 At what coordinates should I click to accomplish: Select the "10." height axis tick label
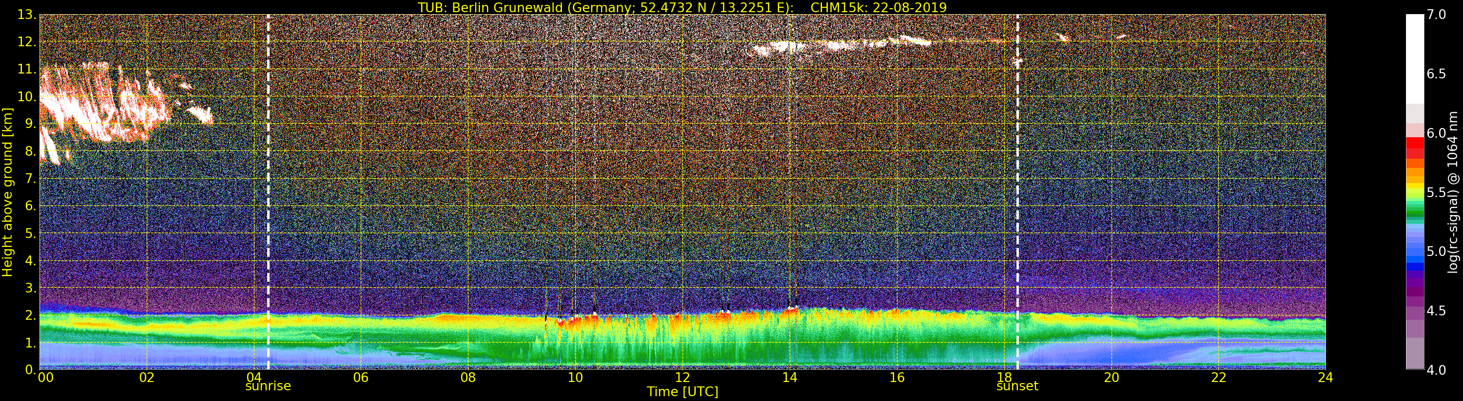[27, 96]
